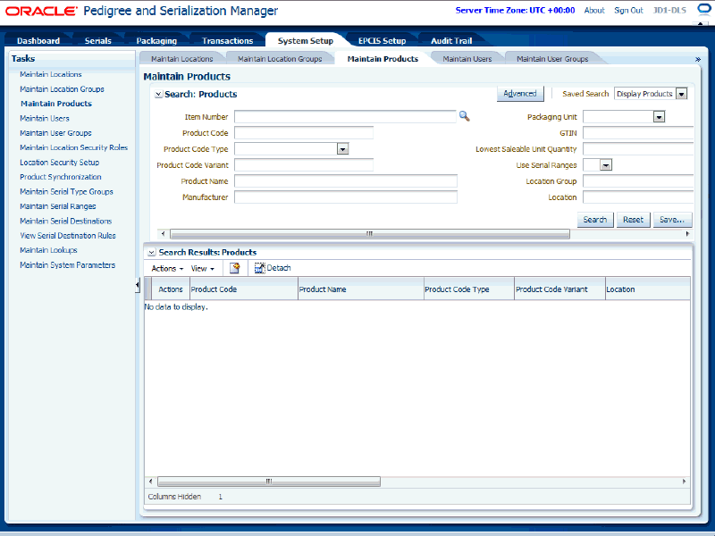
Task: Click the Product Name input field
Action: pyautogui.click(x=346, y=181)
